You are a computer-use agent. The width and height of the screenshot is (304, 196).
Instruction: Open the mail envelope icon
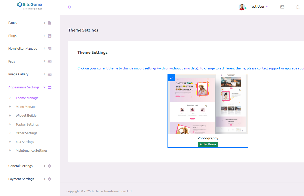click(x=282, y=7)
